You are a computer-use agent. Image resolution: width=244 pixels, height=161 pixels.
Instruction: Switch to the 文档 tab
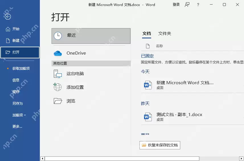click(147, 34)
